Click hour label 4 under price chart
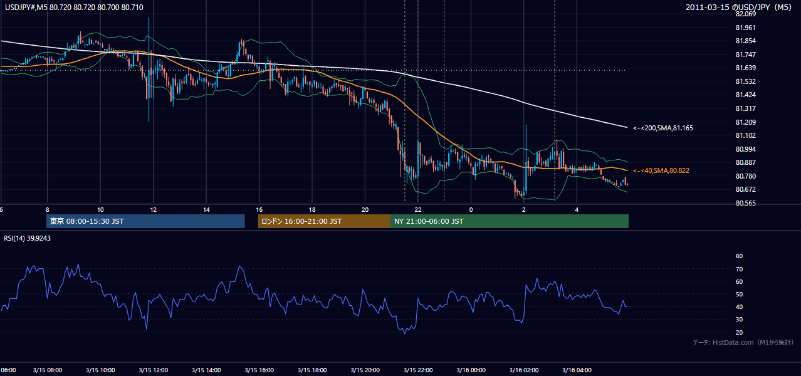Image resolution: width=801 pixels, height=376 pixels. (x=577, y=209)
